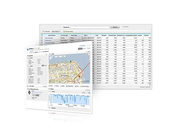The image size is (183, 137).
Task: Click the green Manual Activity plus icon
Action: coord(64,31)
